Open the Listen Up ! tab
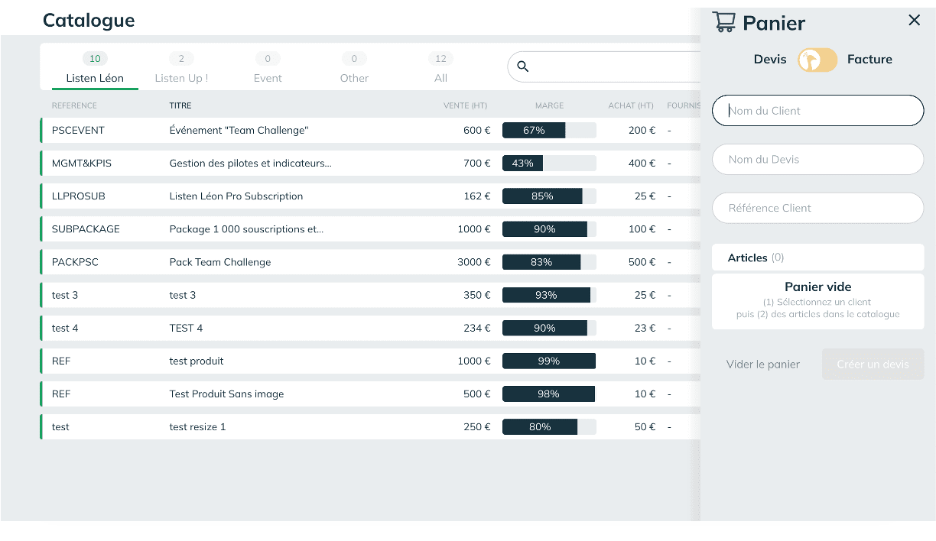 point(181,69)
